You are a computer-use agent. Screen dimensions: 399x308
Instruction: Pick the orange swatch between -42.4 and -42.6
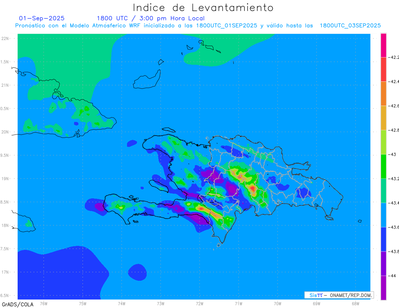[383, 93]
